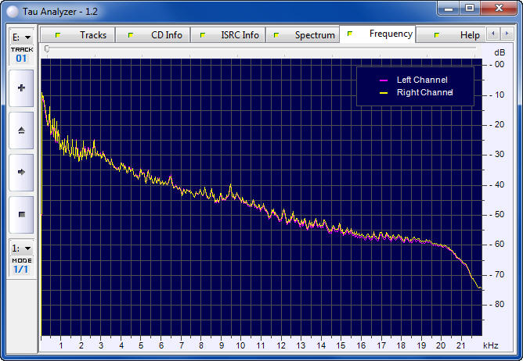
Task: Click the right-arrow start analysis button
Action: click(x=21, y=172)
